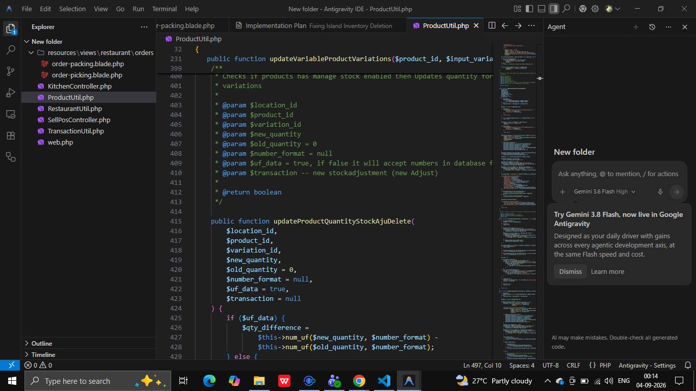Click the microphone voice input icon
The width and height of the screenshot is (696, 391).
point(660,191)
